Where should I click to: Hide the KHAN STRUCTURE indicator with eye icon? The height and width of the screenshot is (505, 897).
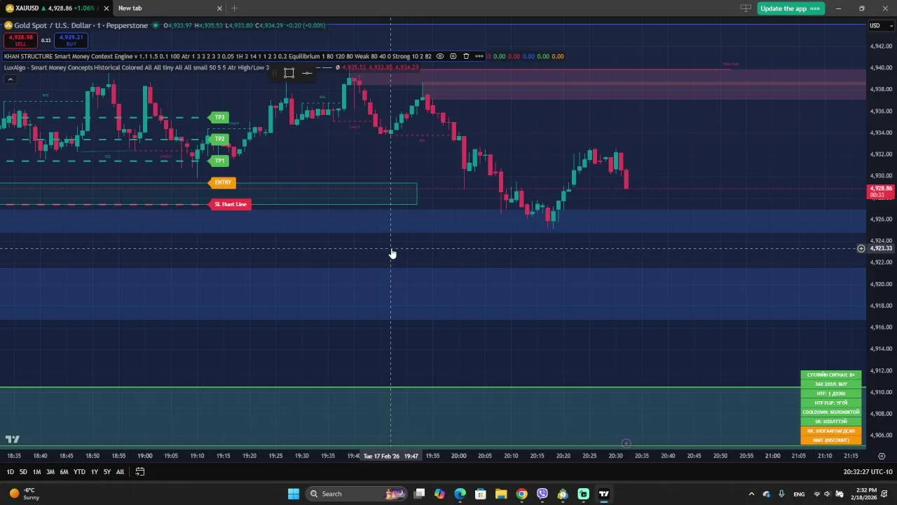click(x=440, y=56)
